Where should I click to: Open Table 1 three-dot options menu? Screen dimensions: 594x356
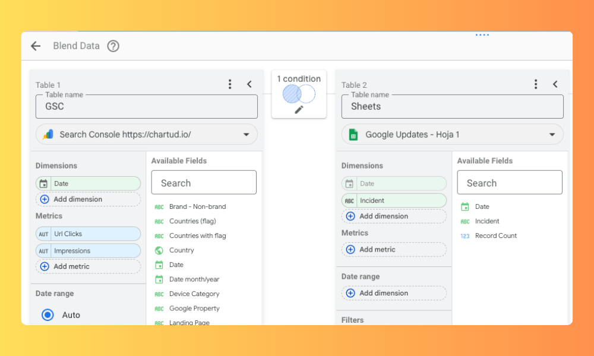[230, 84]
